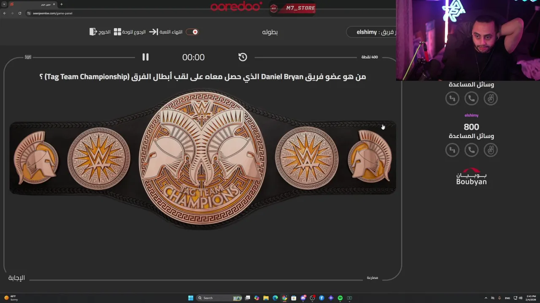Image resolution: width=540 pixels, height=303 pixels.
Task: Switch to Google Chrome on taskbar
Action: pyautogui.click(x=284, y=298)
